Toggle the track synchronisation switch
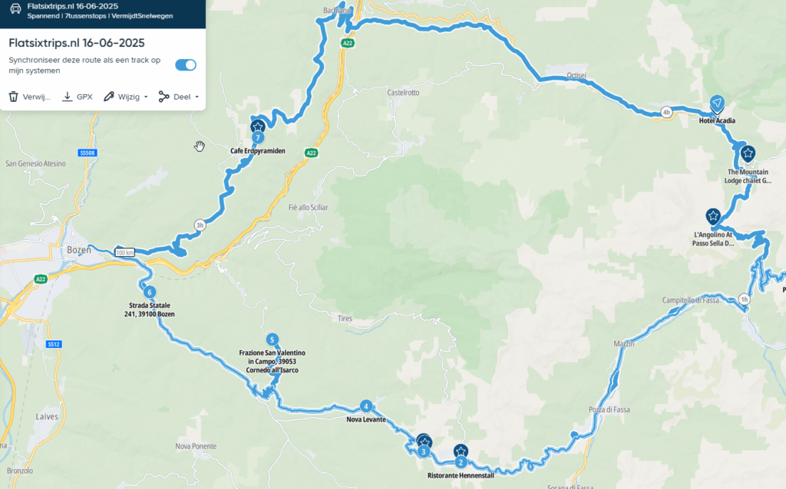This screenshot has width=786, height=489. (x=186, y=65)
